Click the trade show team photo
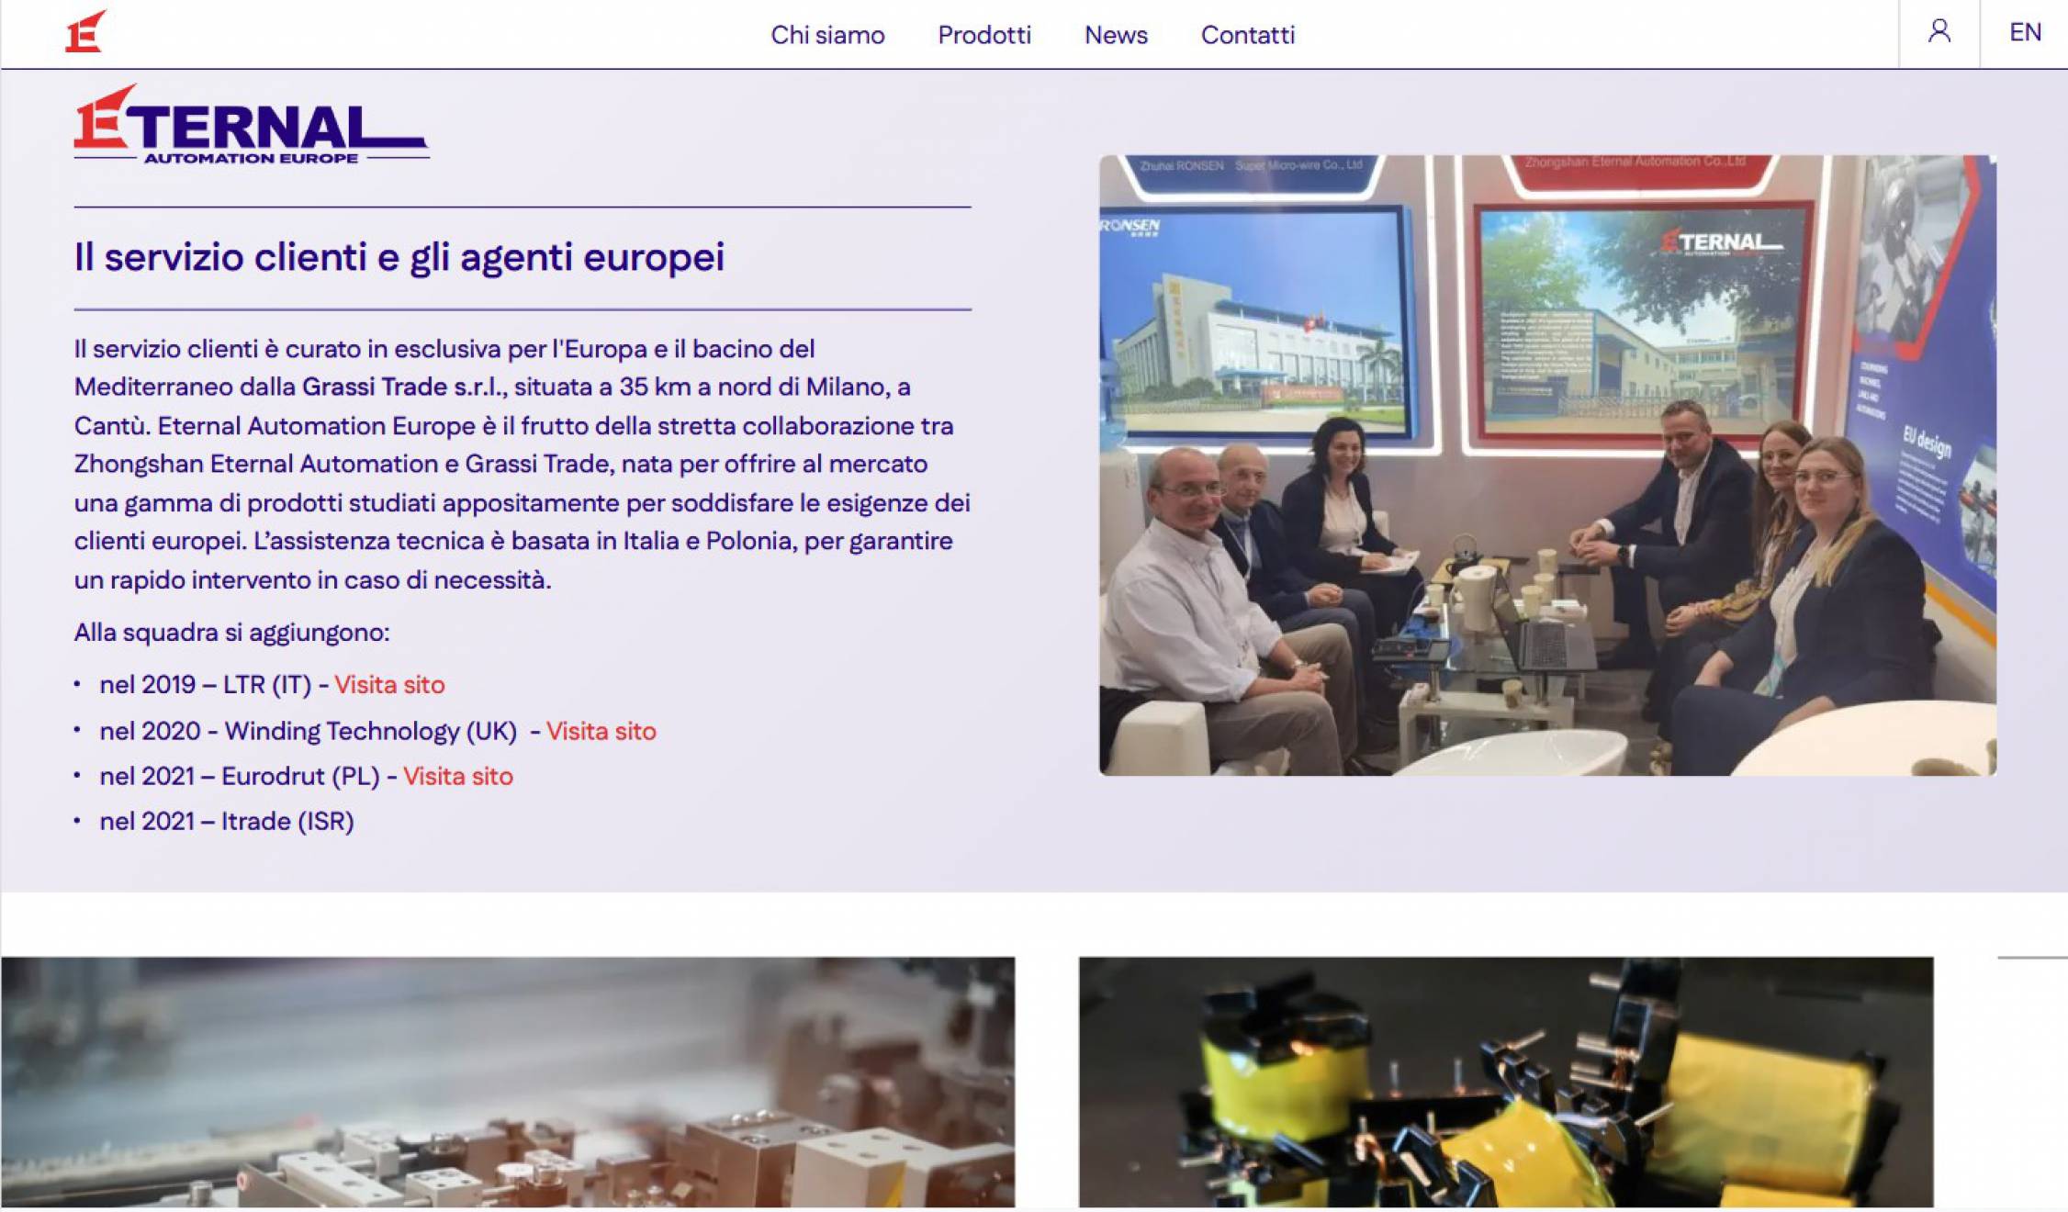2068x1212 pixels. (x=1547, y=466)
